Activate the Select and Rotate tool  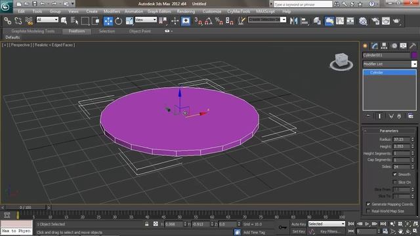pos(118,20)
